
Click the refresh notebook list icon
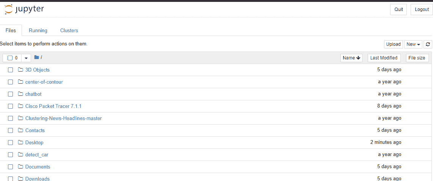[428, 44]
